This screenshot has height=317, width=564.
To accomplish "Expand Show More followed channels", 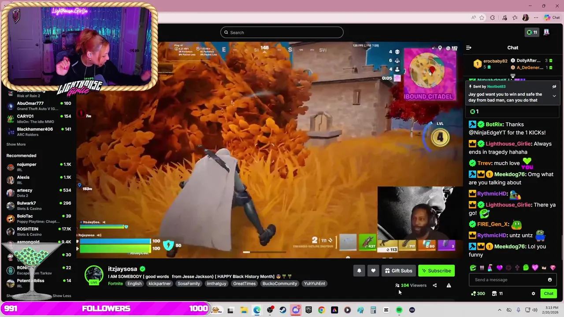I will click(x=16, y=144).
